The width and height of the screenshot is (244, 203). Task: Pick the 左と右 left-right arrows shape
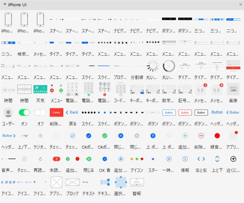pos(201,159)
